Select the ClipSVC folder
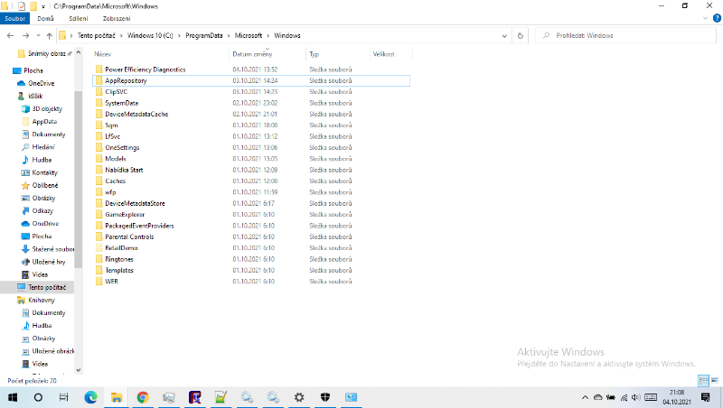The image size is (723, 408). pyautogui.click(x=117, y=92)
